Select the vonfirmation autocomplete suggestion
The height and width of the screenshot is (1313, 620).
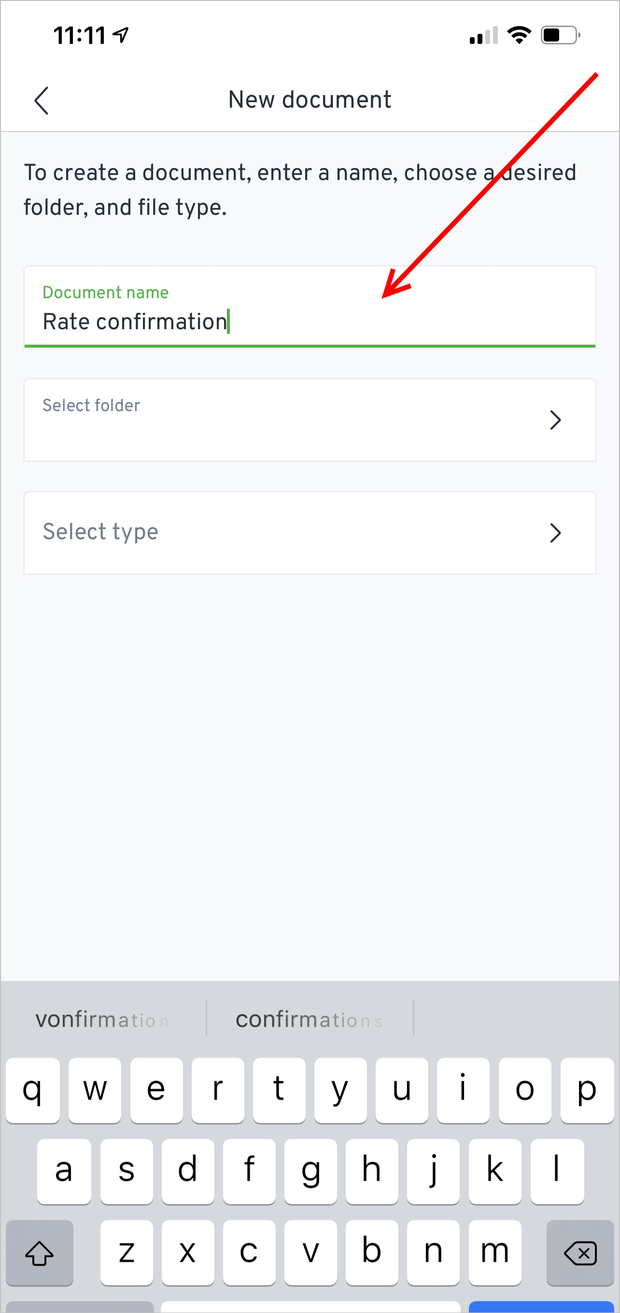[x=102, y=1020]
